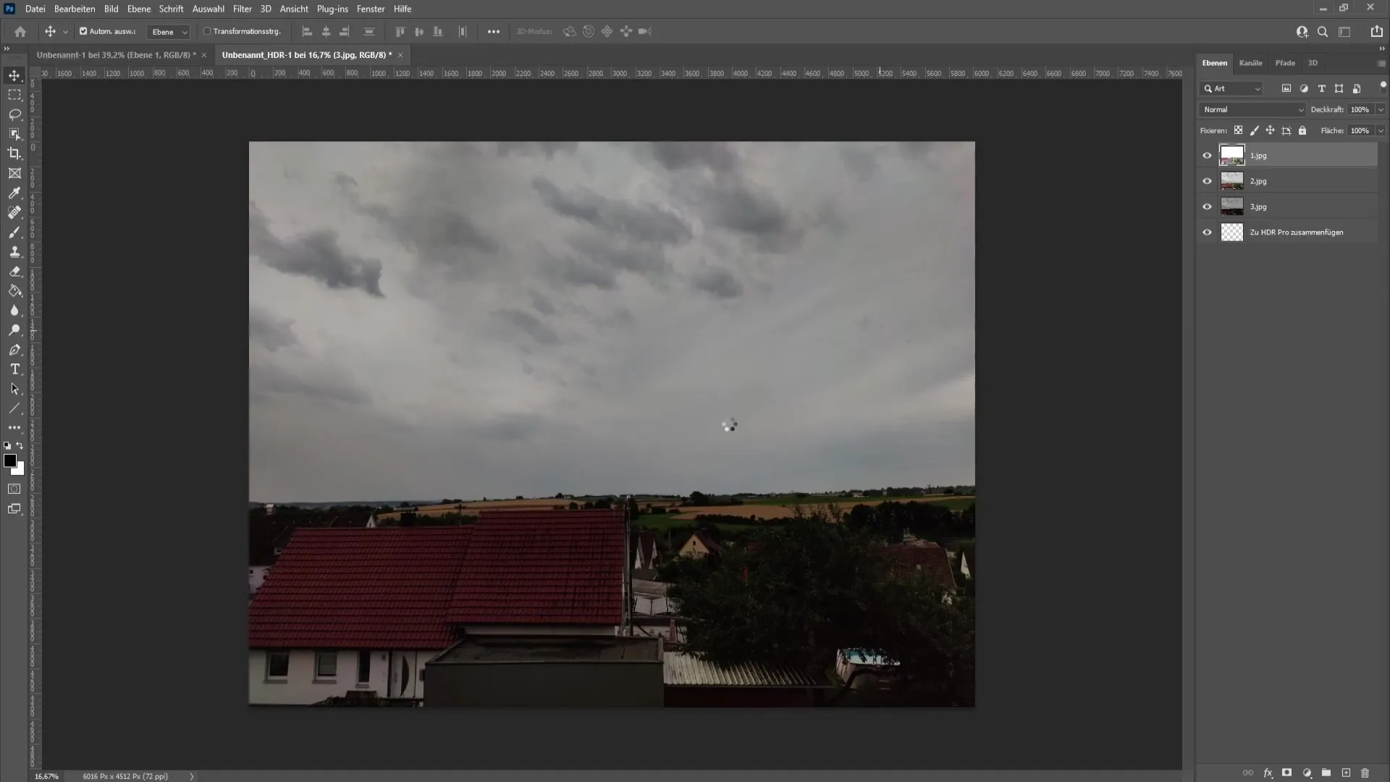Switch to the Kanäle tab
The height and width of the screenshot is (782, 1390).
click(1250, 63)
